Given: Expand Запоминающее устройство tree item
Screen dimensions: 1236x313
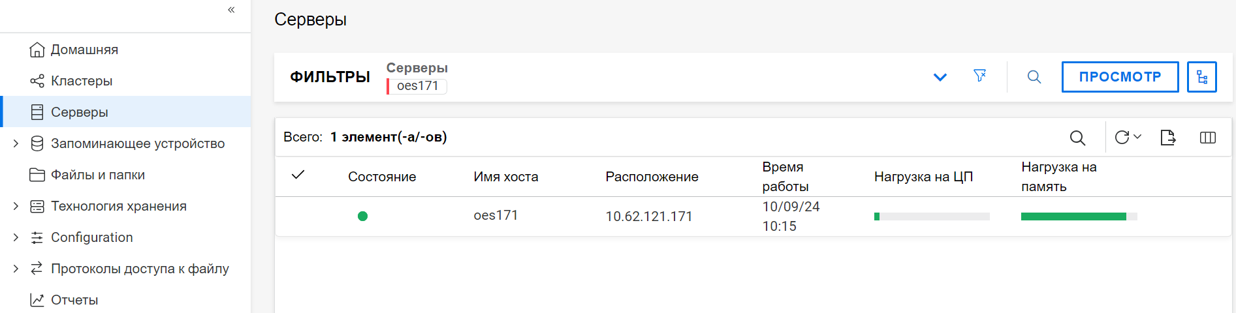Looking at the screenshot, I should click(x=16, y=143).
